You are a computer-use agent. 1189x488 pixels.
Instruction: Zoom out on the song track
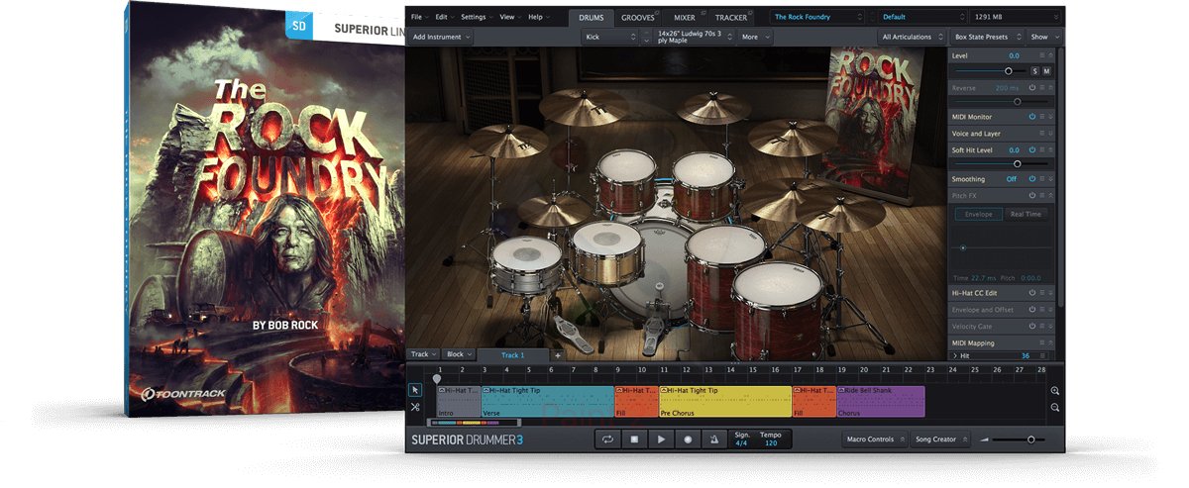(x=1054, y=408)
